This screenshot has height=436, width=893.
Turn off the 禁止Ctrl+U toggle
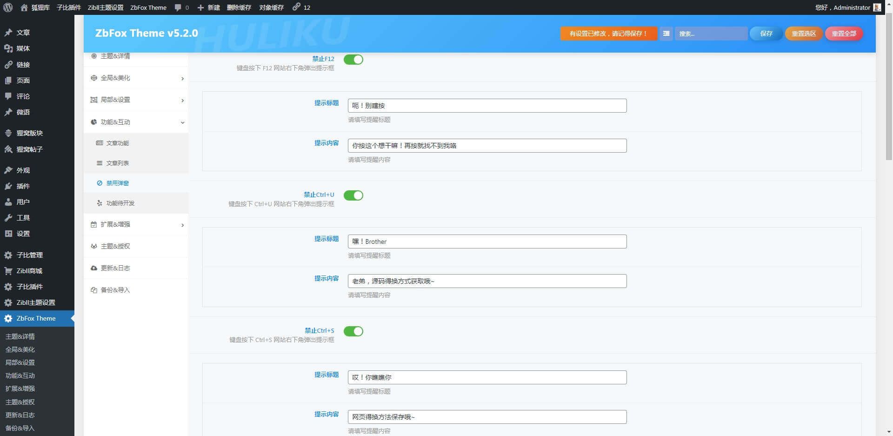tap(353, 195)
